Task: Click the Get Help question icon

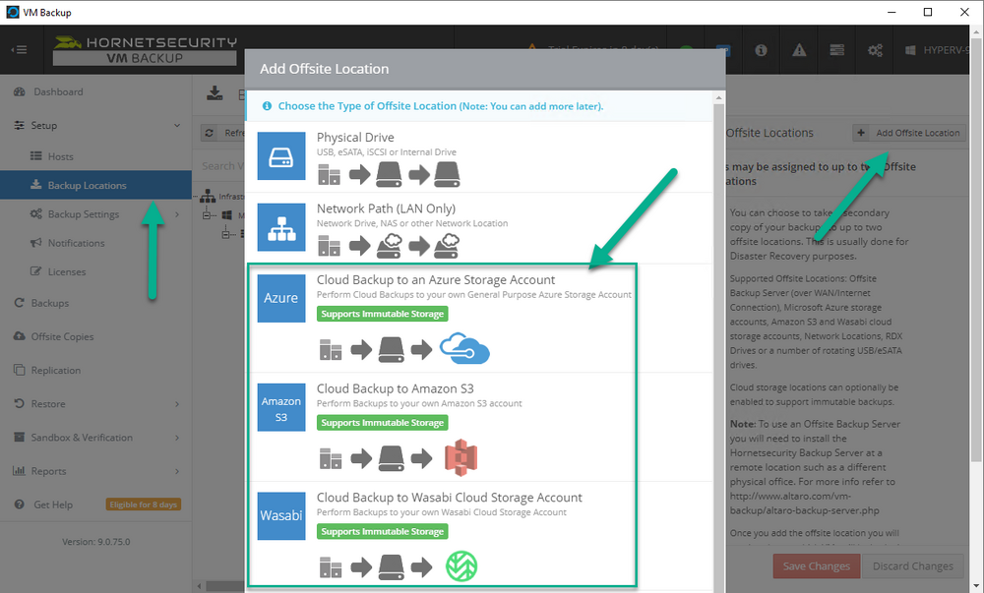Action: pyautogui.click(x=20, y=504)
